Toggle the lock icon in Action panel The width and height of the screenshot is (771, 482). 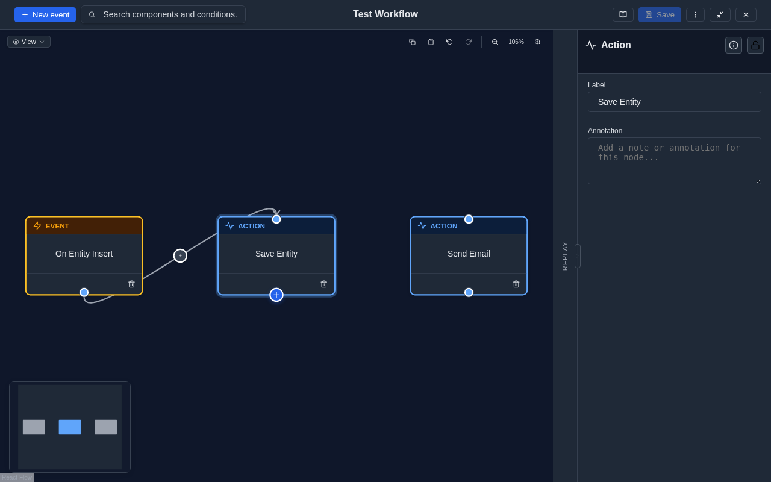point(755,45)
